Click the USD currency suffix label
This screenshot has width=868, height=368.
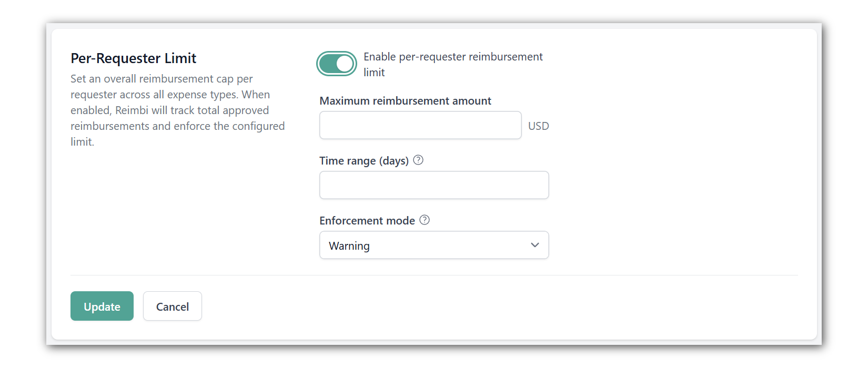(x=539, y=126)
